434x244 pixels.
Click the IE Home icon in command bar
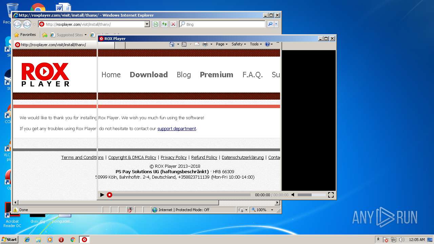click(172, 44)
